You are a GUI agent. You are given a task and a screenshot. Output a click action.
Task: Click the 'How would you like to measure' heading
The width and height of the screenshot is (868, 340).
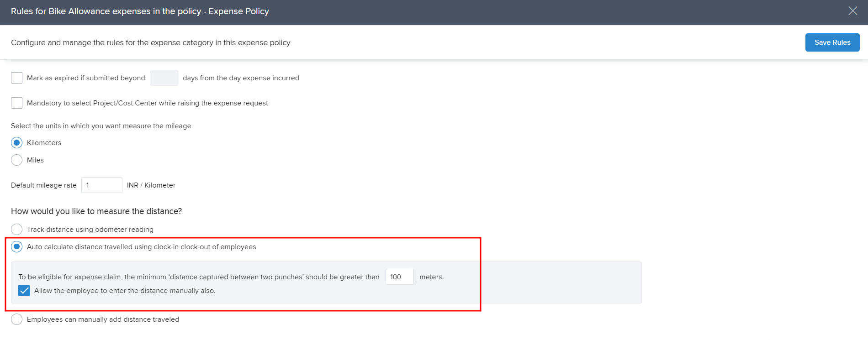pyautogui.click(x=96, y=211)
